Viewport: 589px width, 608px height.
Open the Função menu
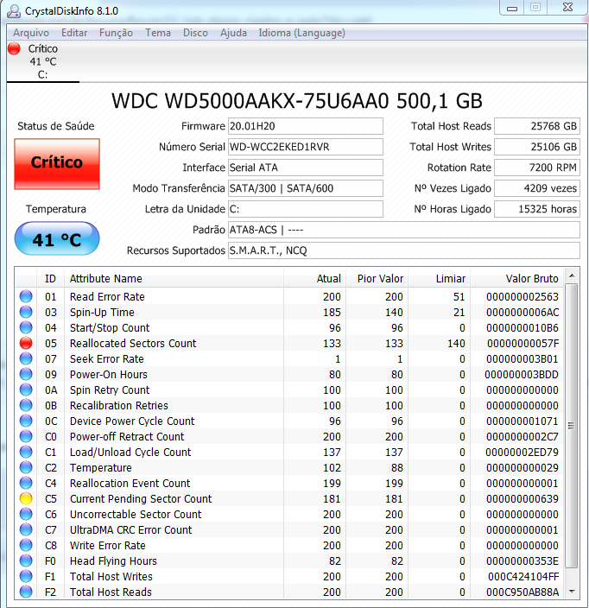click(116, 33)
